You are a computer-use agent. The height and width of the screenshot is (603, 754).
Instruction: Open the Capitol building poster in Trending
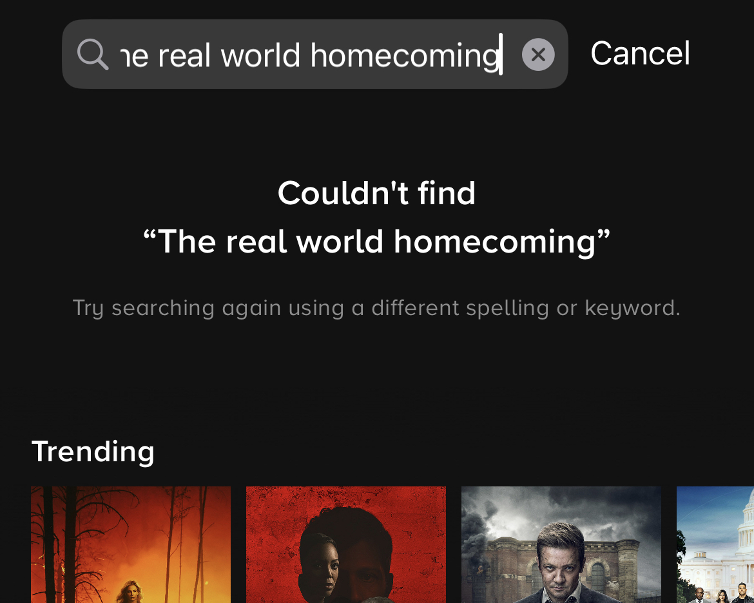pos(715,544)
